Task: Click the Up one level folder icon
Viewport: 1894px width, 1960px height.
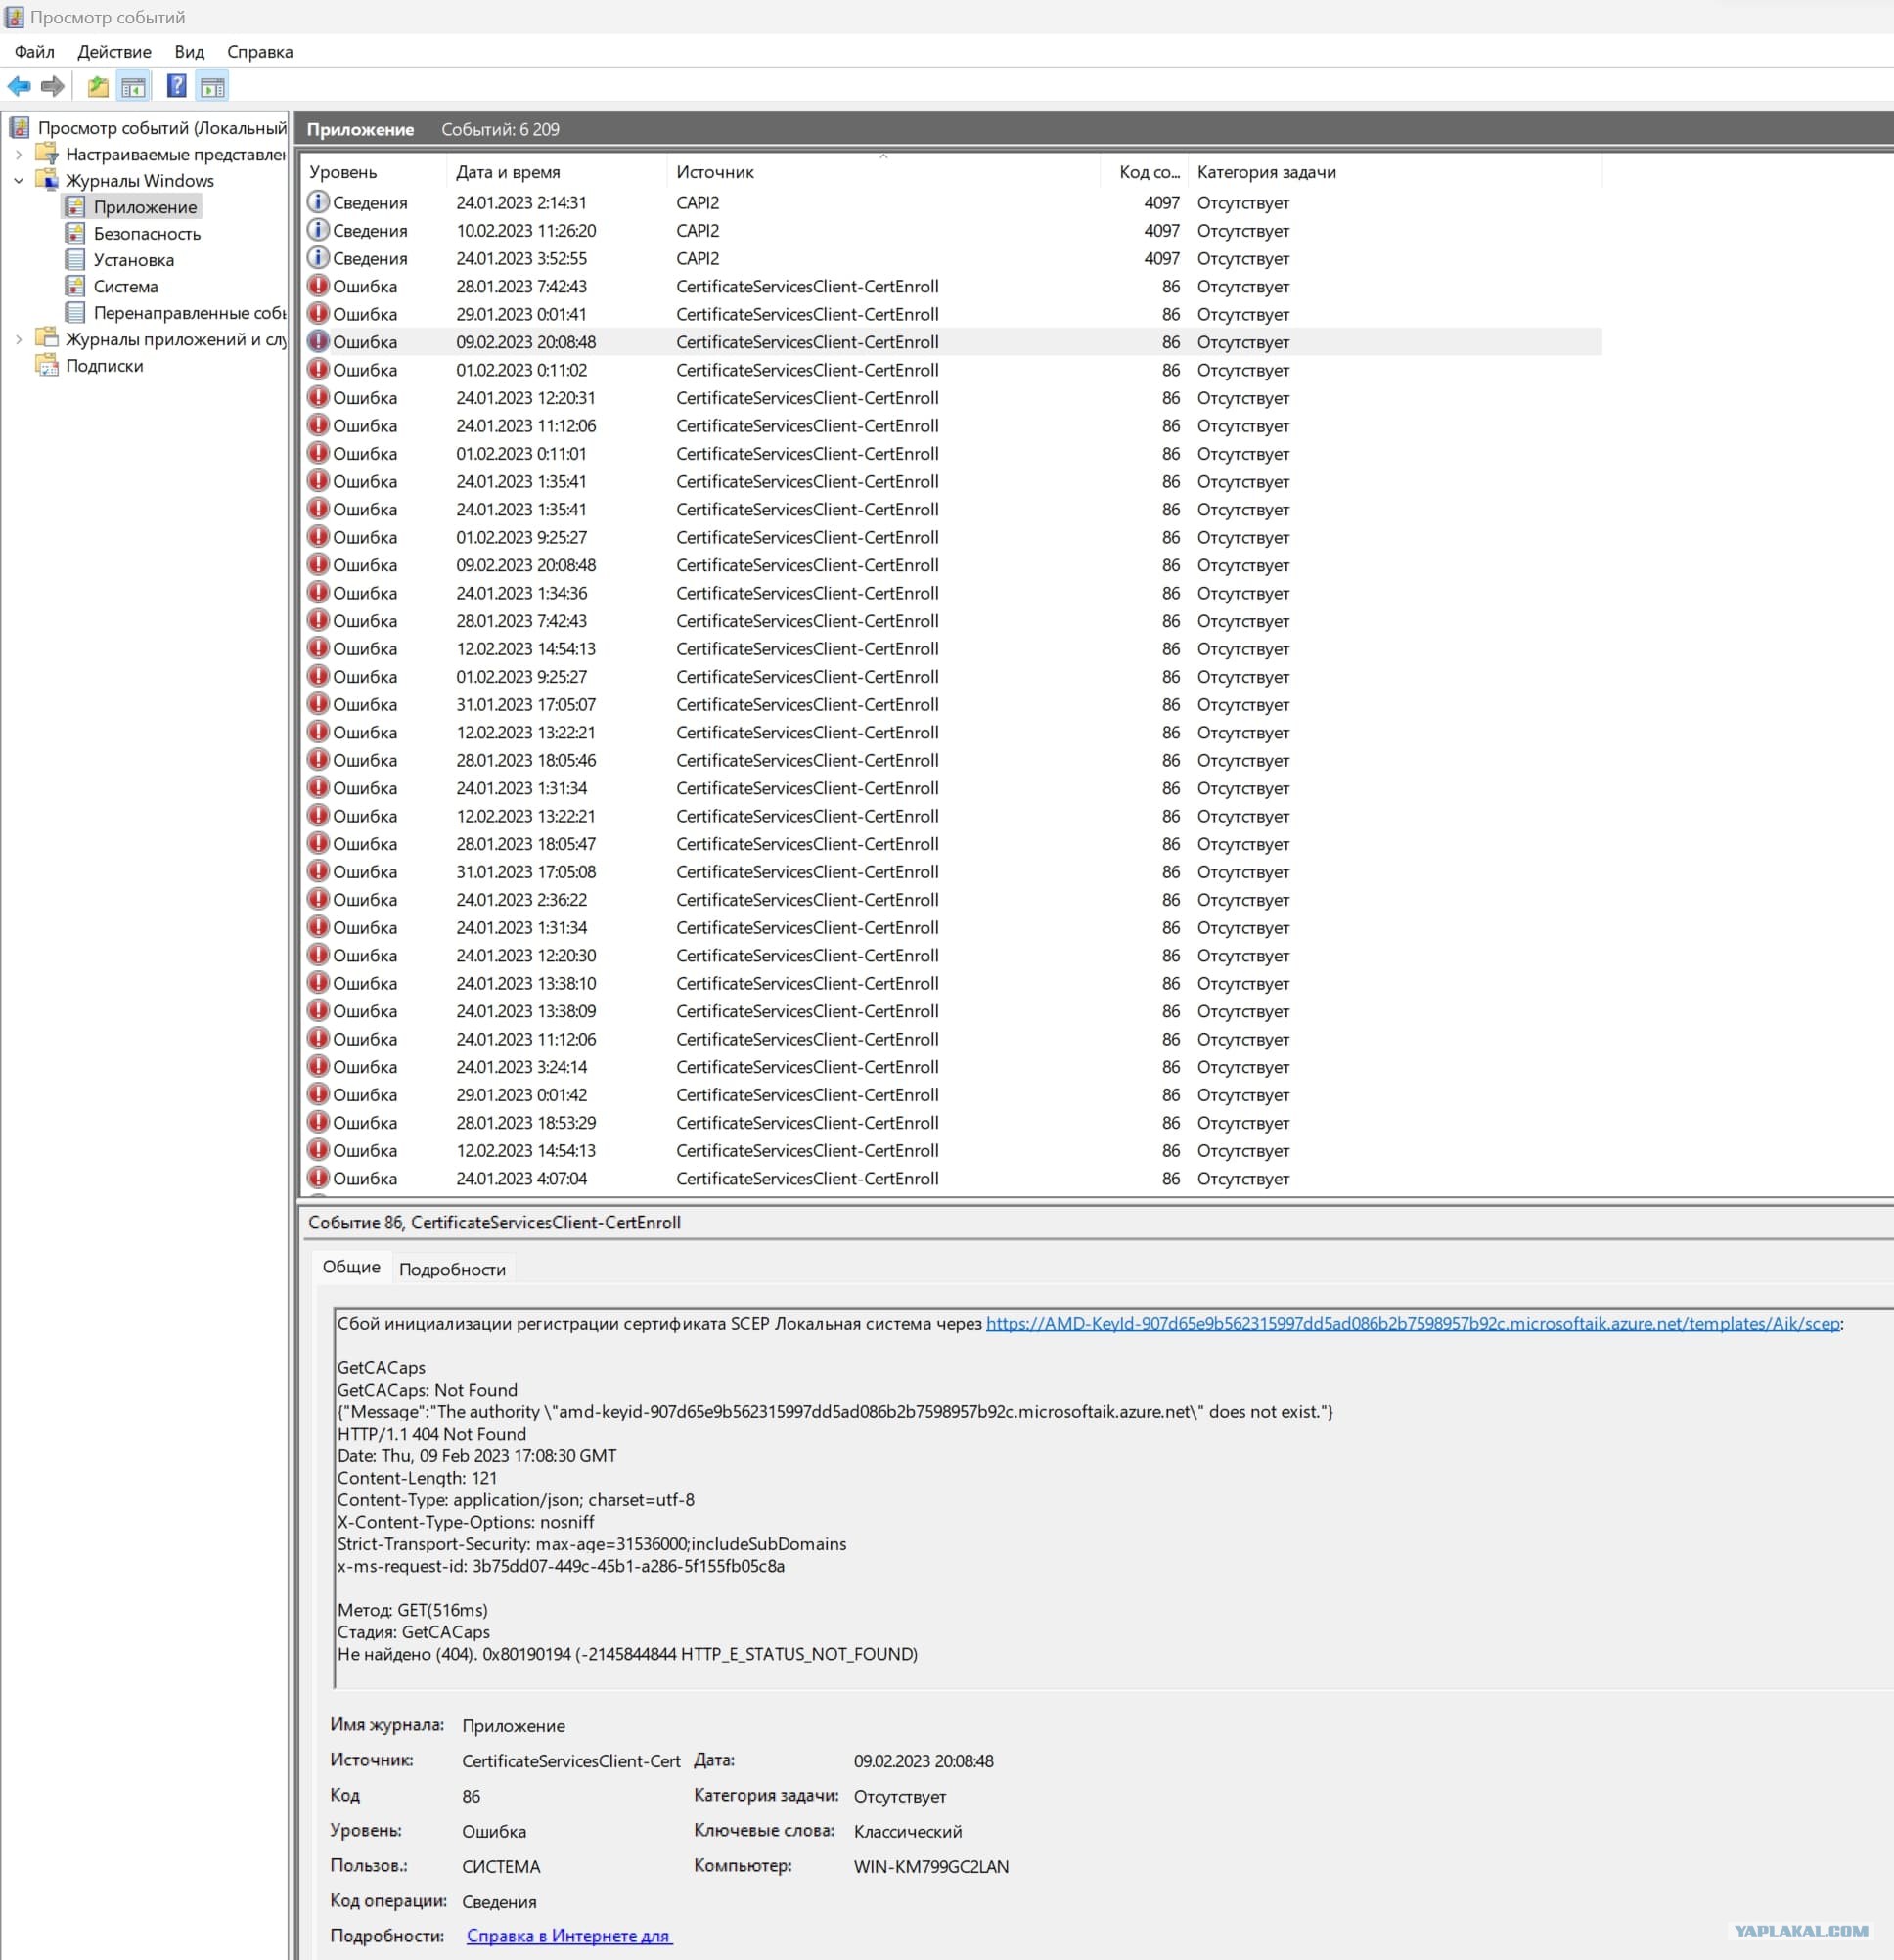Action: pyautogui.click(x=98, y=87)
